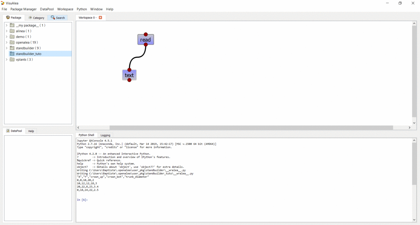This screenshot has height=225, width=420.
Task: Click the output port of text node
Action: (x=129, y=80)
